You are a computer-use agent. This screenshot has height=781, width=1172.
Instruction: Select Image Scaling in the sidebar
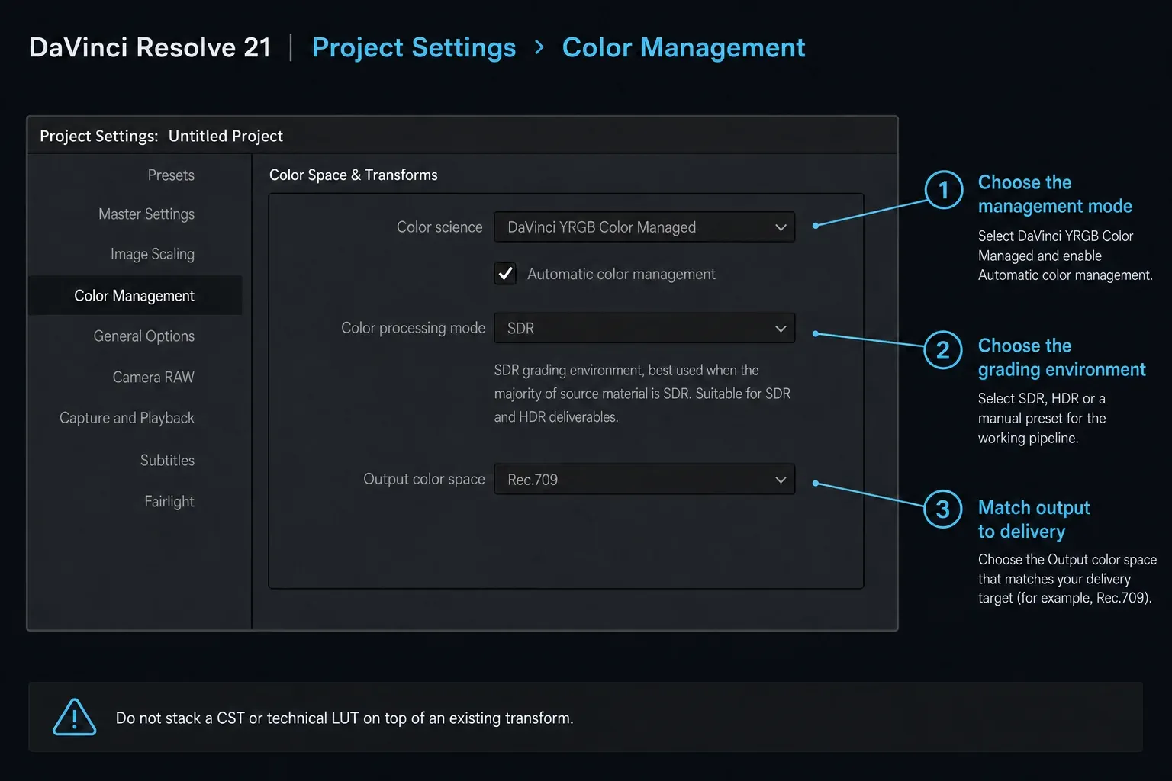[x=153, y=254]
